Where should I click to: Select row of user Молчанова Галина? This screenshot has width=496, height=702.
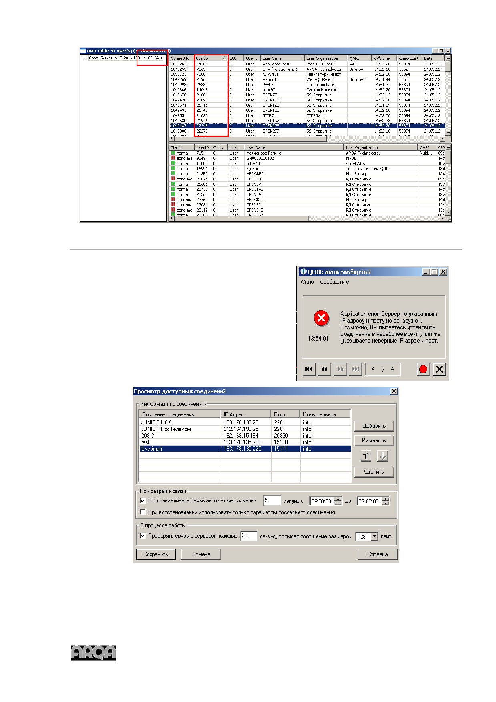[307, 153]
